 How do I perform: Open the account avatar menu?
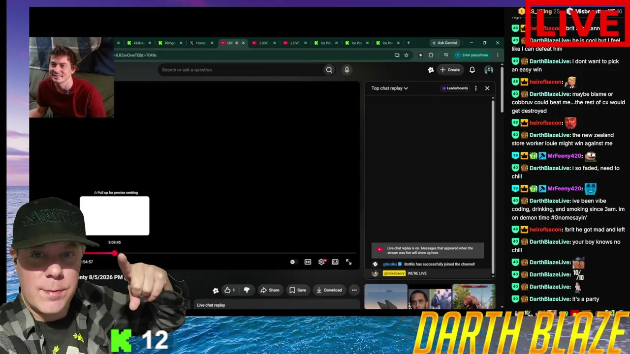tap(489, 70)
